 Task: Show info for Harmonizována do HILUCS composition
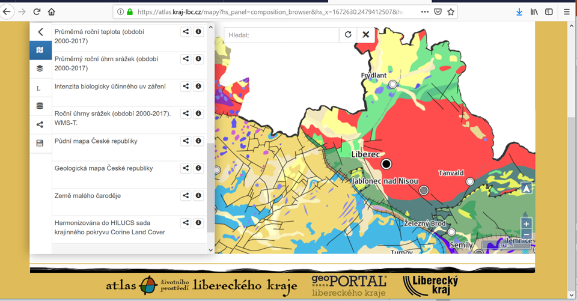(198, 223)
